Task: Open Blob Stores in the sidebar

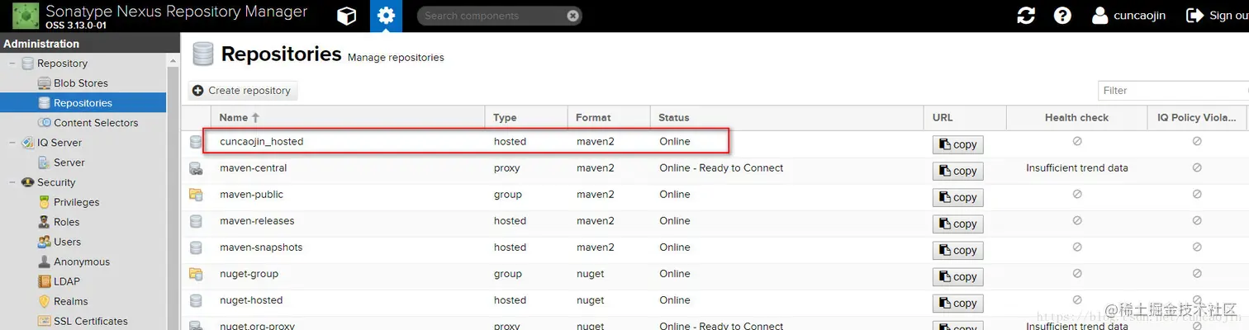Action: pyautogui.click(x=81, y=83)
